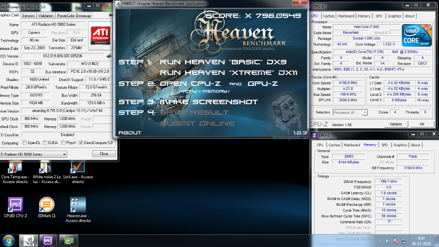Toggle the CUDA checkbox in GPU-Z
Viewport: 439px width, 247px height.
45,143
